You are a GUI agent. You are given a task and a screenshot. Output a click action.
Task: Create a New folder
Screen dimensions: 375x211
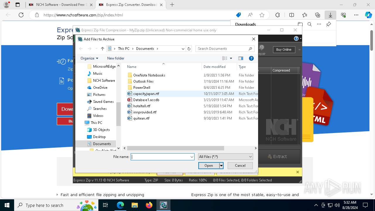[x=116, y=58]
